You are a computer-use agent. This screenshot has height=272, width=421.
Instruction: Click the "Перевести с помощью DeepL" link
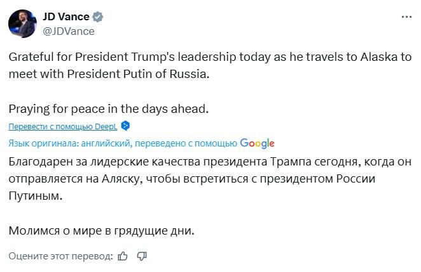point(63,126)
